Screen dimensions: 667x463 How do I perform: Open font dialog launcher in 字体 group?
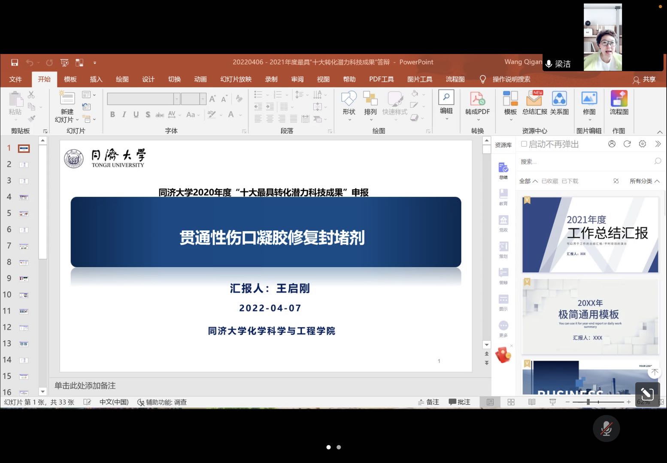244,131
